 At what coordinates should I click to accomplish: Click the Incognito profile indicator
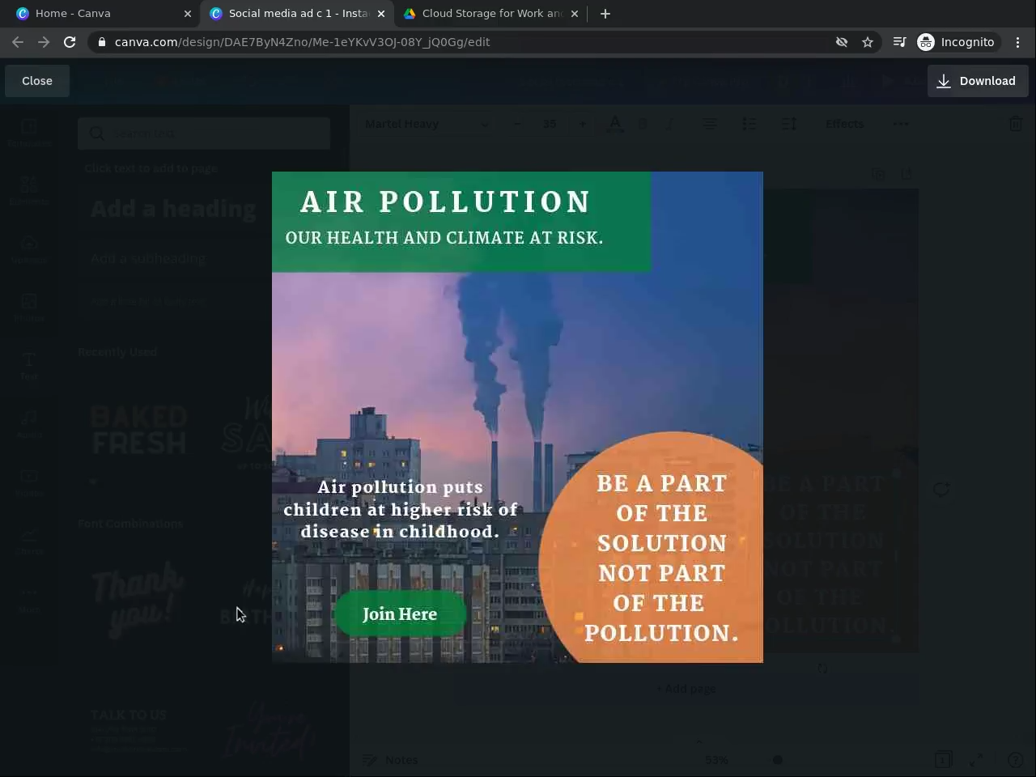(957, 42)
